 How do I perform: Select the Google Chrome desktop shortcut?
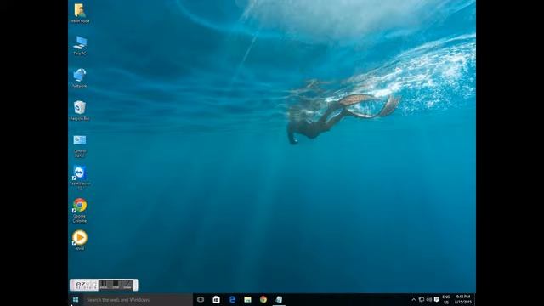[80, 210]
